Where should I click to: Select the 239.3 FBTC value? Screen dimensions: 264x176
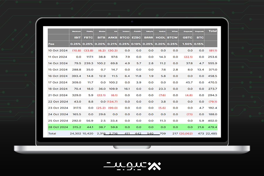click(89, 63)
